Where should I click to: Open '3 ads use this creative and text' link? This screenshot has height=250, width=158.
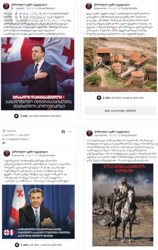[41, 116]
